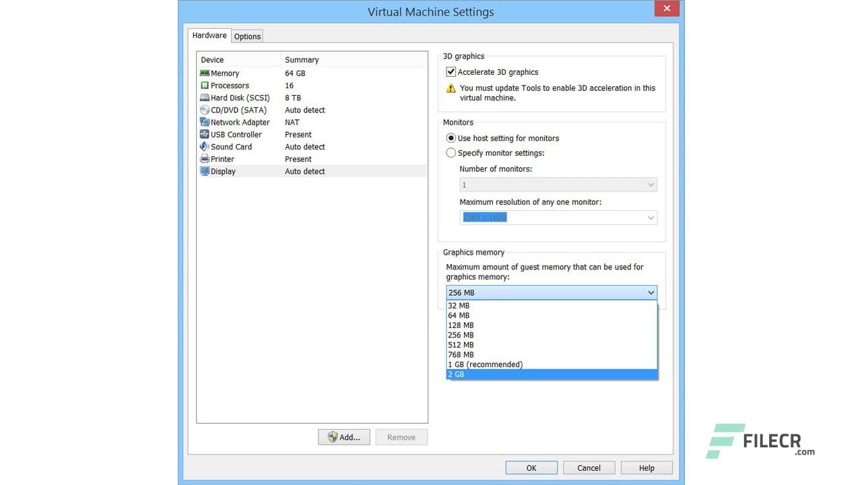This screenshot has width=862, height=485.
Task: Click the Sound Card icon
Action: [x=205, y=146]
